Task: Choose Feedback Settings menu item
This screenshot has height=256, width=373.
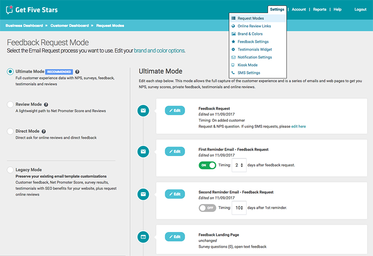Action: (x=258, y=42)
